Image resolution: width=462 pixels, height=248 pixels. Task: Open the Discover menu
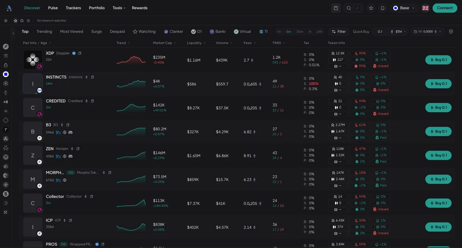32,8
